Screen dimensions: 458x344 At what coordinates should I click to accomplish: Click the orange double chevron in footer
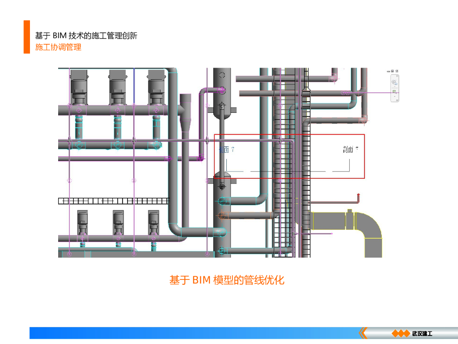click(363, 333)
